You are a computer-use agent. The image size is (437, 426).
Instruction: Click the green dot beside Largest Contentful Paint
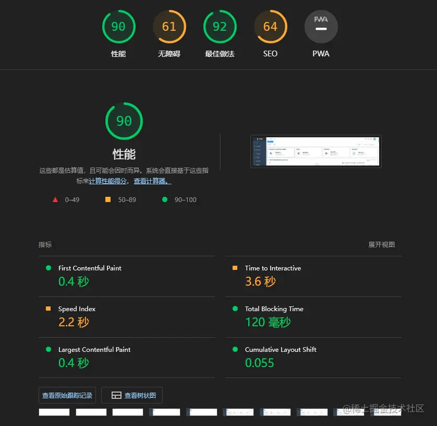coord(48,349)
